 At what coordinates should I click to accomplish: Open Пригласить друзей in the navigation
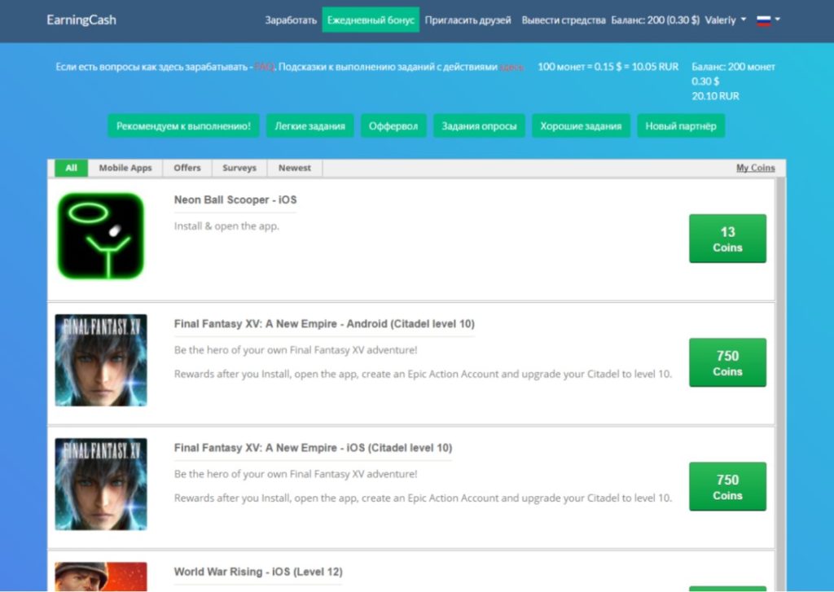coord(468,20)
